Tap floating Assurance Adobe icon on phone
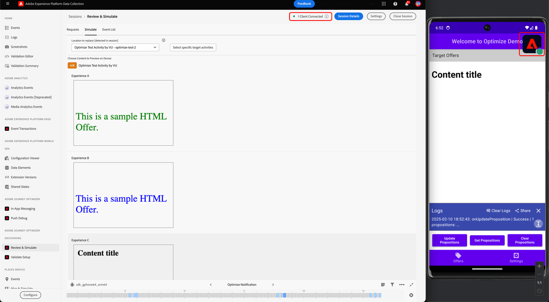Screen dimensions: 549x302 point(532,44)
